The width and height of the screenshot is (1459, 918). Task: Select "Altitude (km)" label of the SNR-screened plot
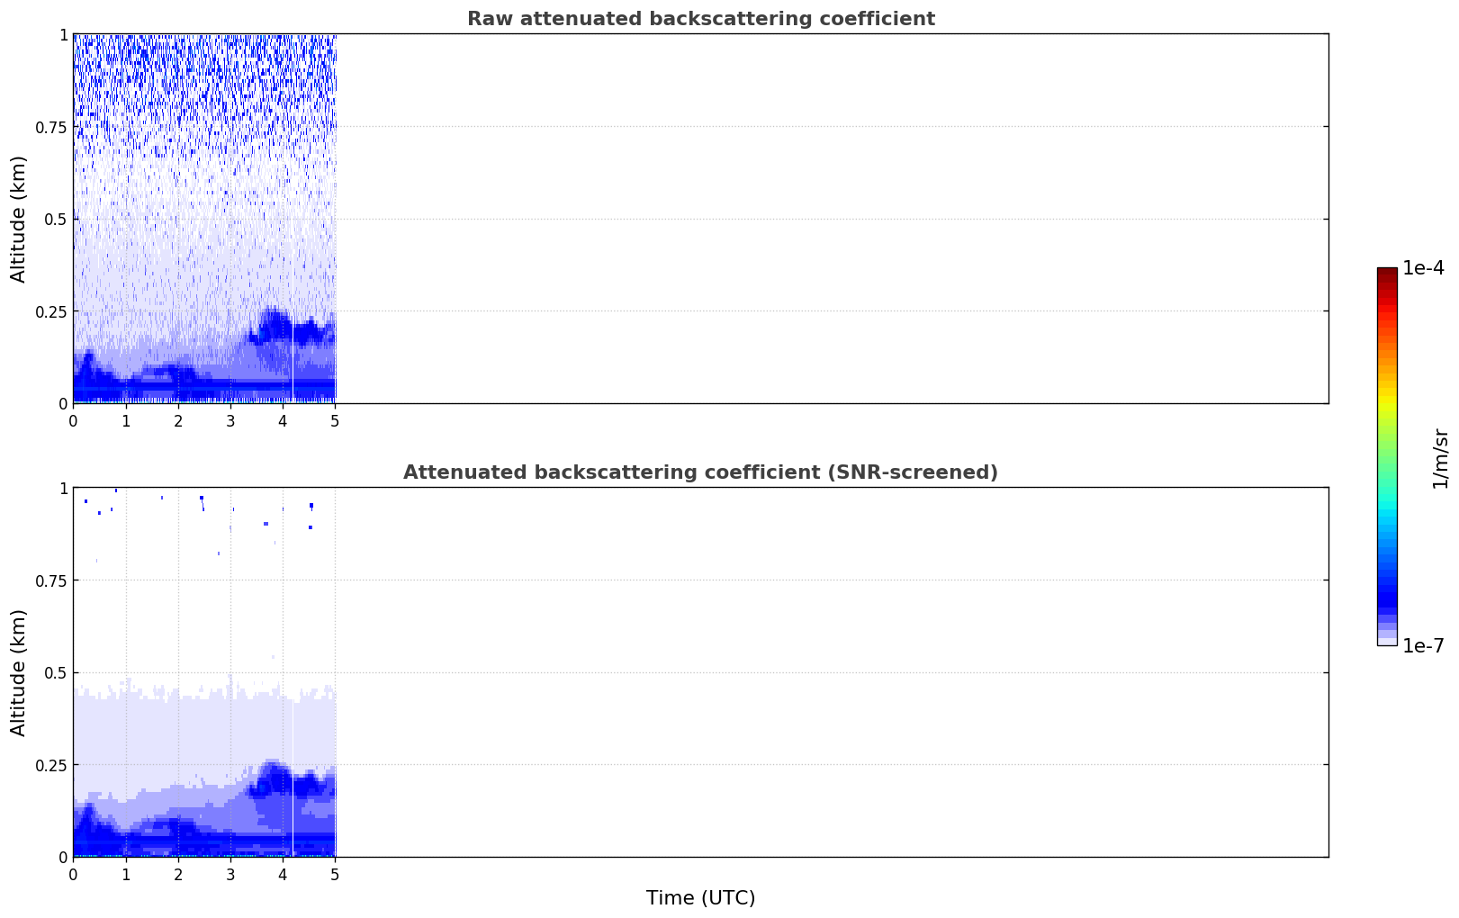coord(19,672)
